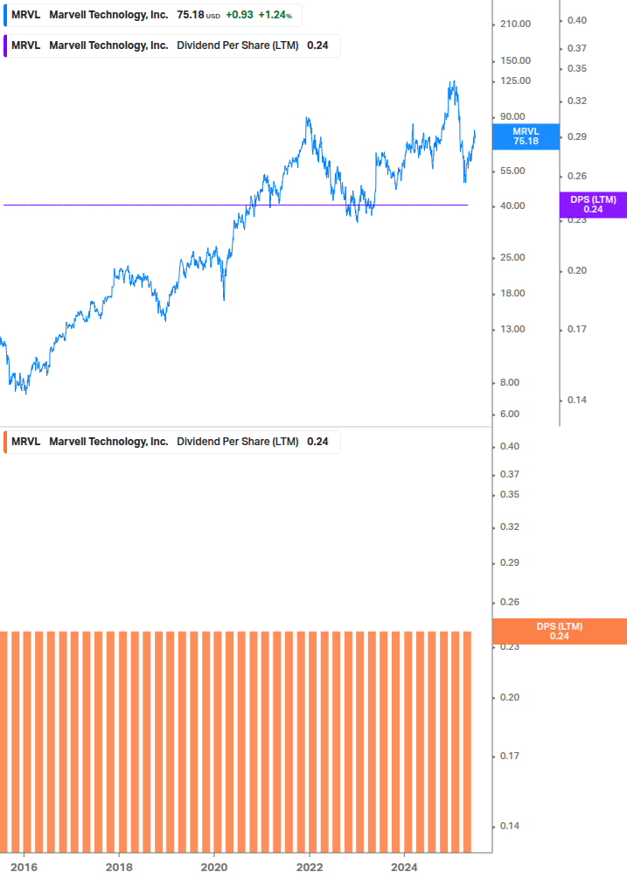The image size is (627, 879).
Task: Click the blue color marker of the price legend
Action: click(x=5, y=15)
